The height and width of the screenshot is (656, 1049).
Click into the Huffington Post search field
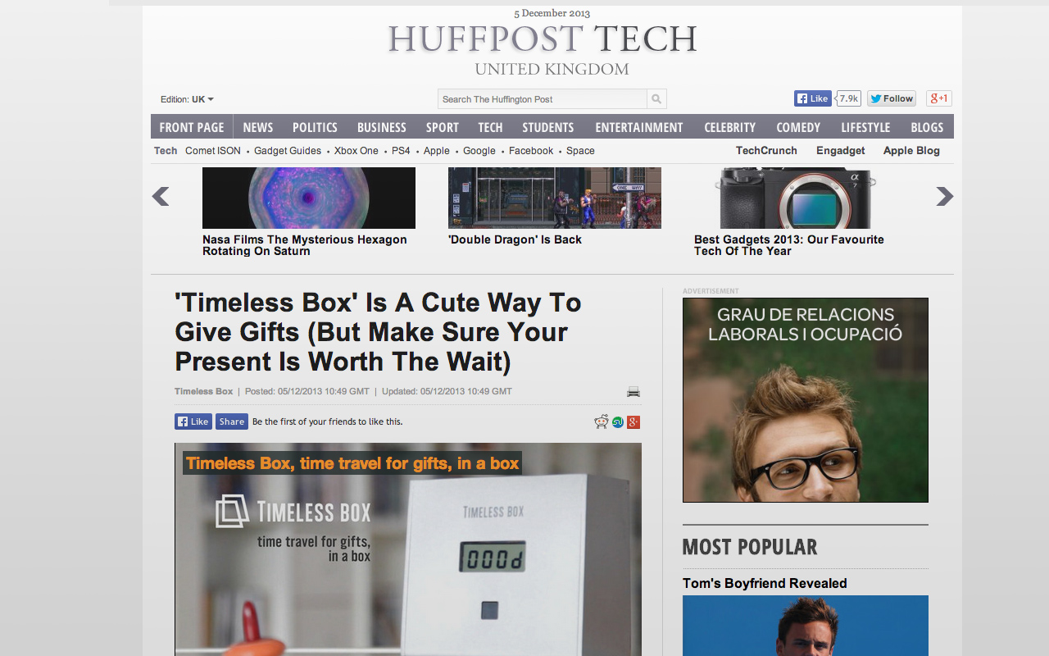[542, 99]
